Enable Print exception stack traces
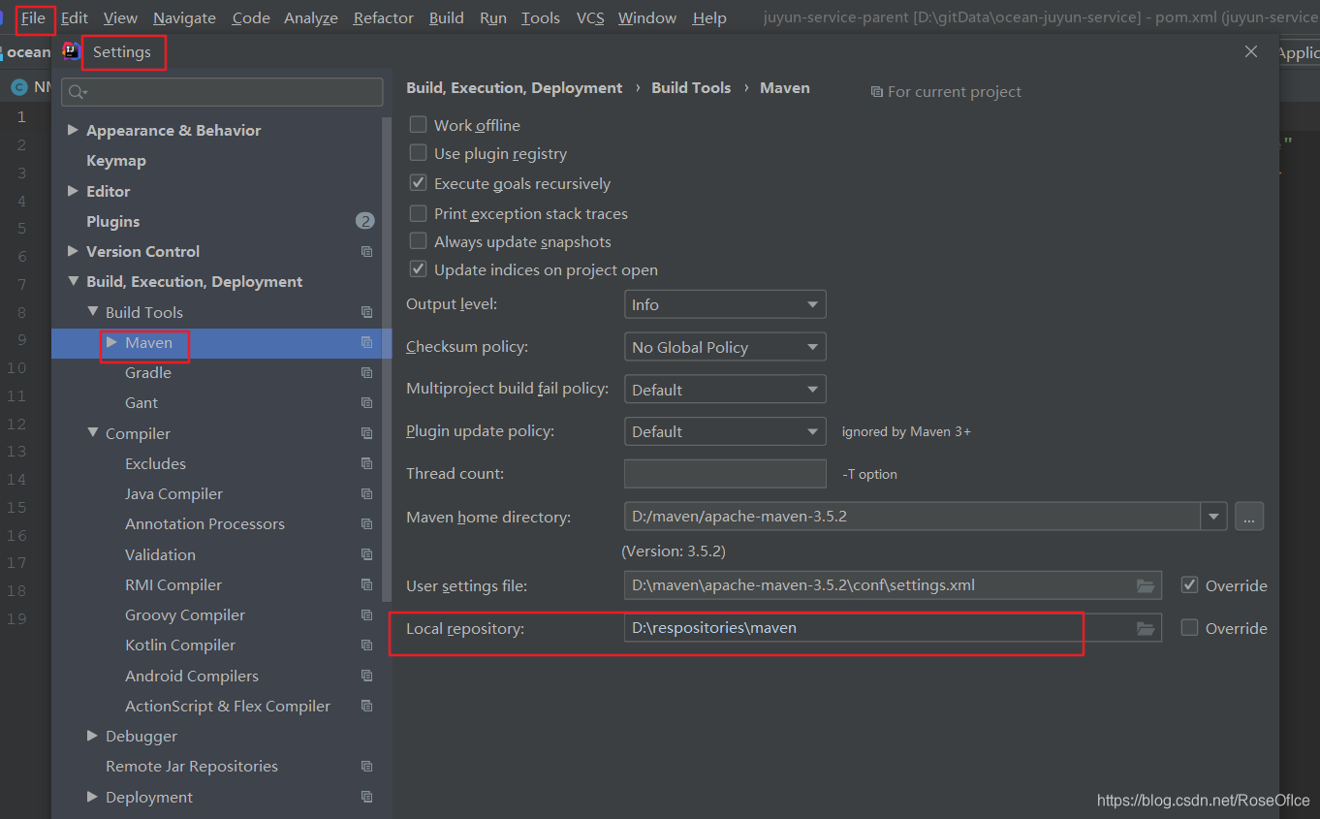Viewport: 1320px width, 819px height. (418, 213)
